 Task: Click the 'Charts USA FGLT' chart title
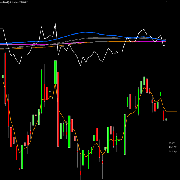coord(19,2)
